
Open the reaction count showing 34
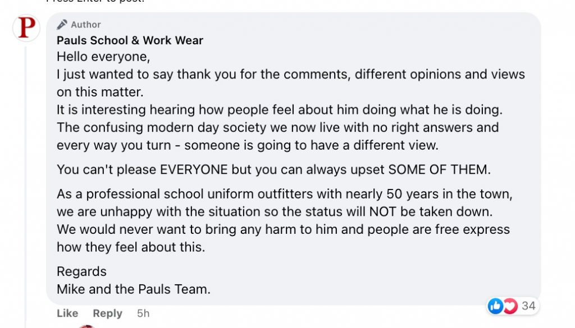click(528, 306)
